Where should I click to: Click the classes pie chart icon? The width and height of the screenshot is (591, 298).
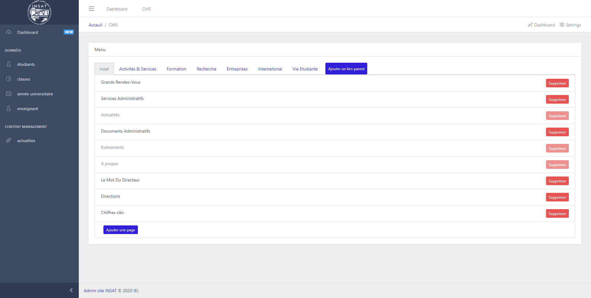pos(9,79)
